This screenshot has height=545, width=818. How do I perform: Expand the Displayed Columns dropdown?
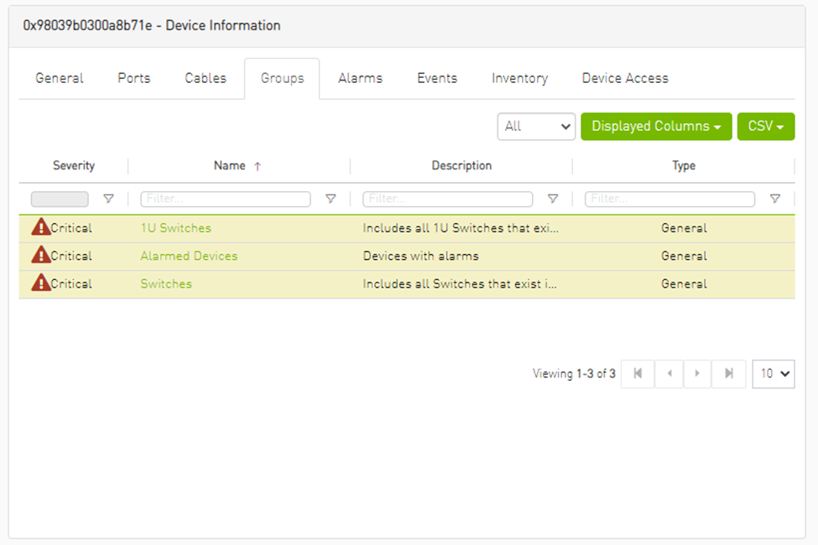(x=656, y=127)
